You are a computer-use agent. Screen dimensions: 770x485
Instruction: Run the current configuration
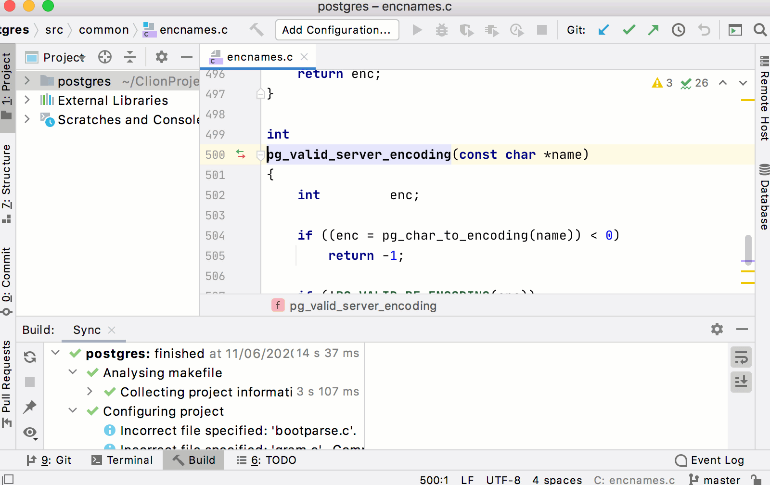[x=417, y=30]
